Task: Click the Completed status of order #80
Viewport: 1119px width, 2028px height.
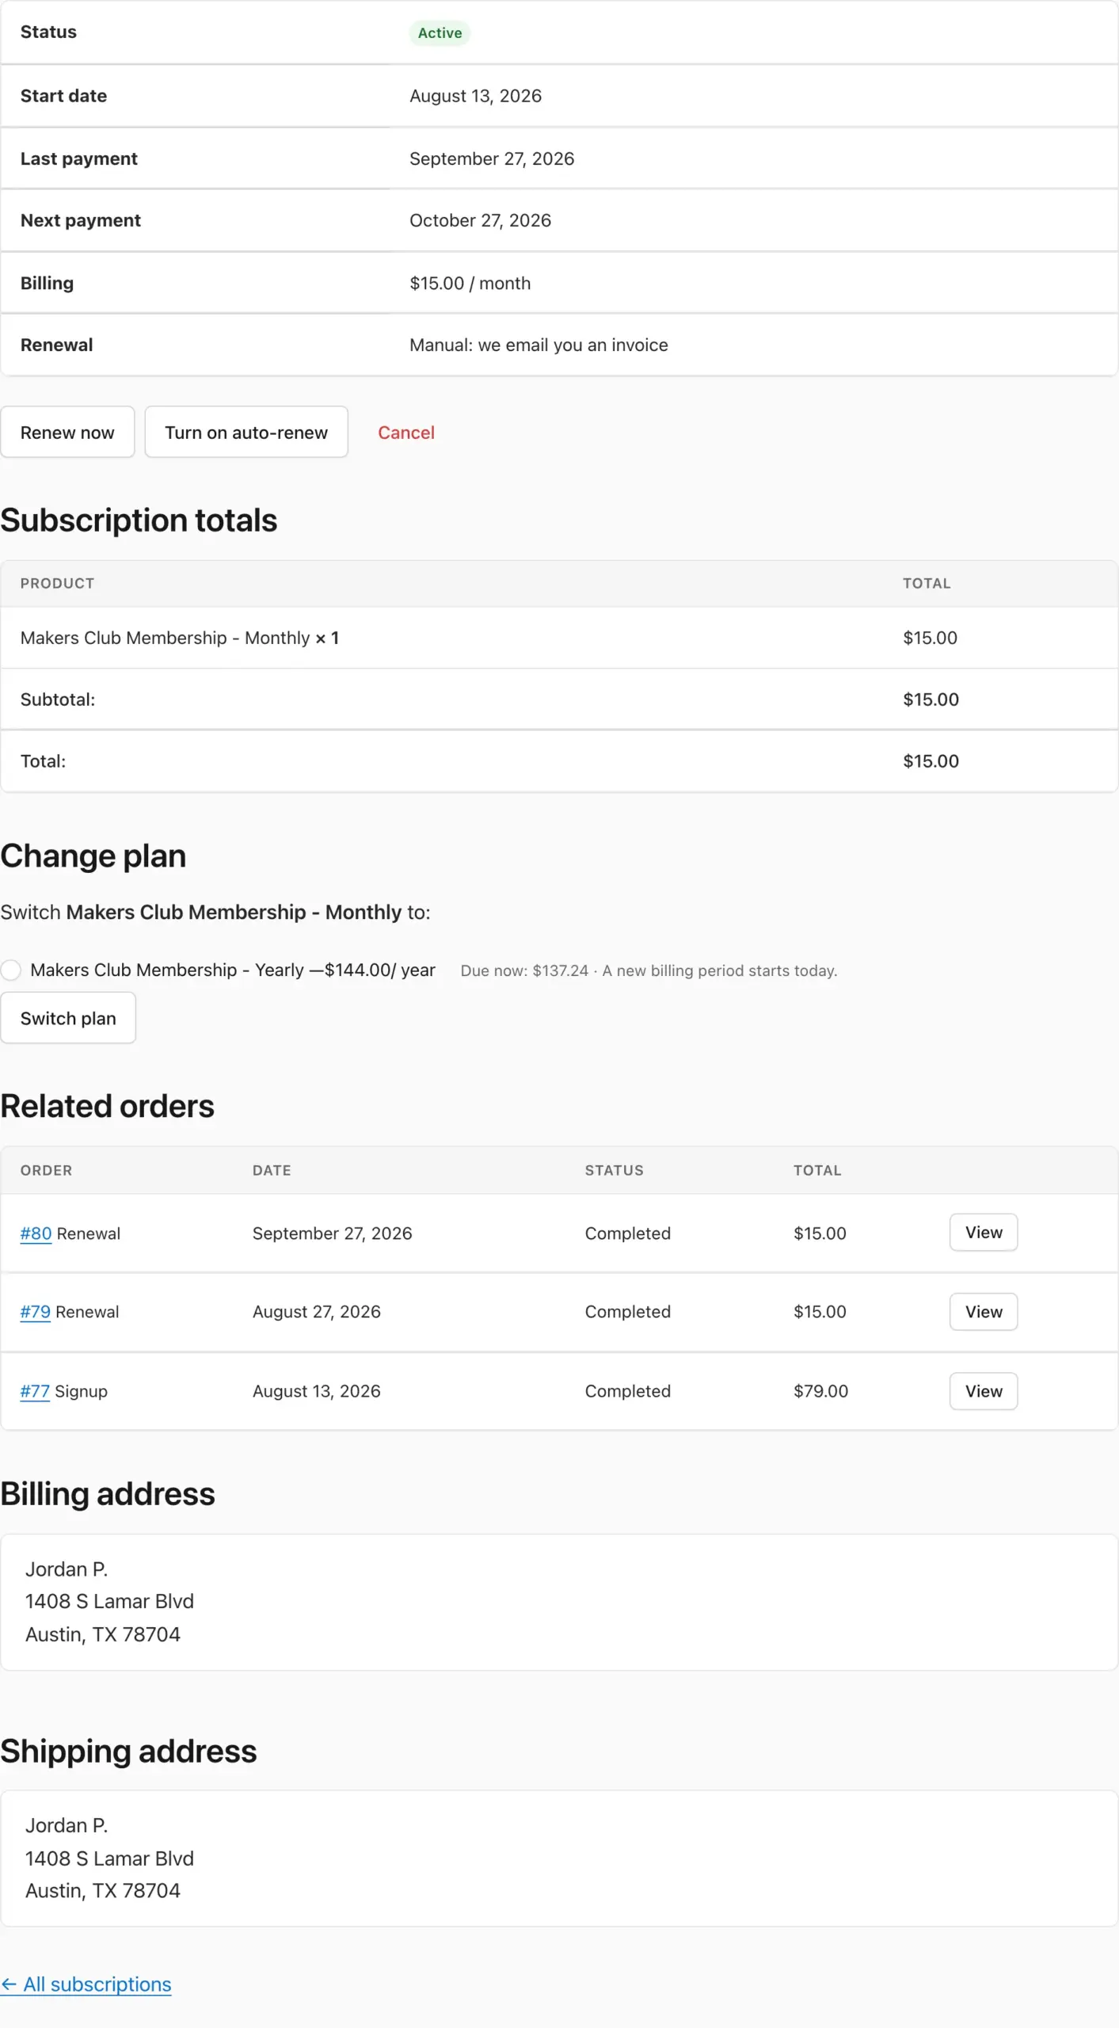Action: coord(628,1233)
